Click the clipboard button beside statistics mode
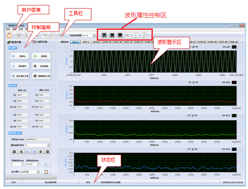This screenshot has height=189, width=248. tap(46, 172)
